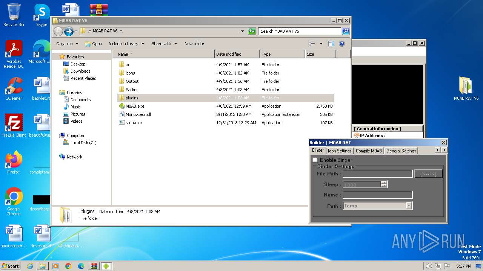
Task: Refresh the M0AB RAT V6 folder view
Action: [252, 31]
